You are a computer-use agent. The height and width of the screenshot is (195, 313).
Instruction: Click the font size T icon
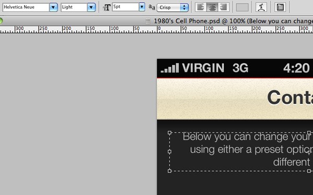pyautogui.click(x=106, y=8)
